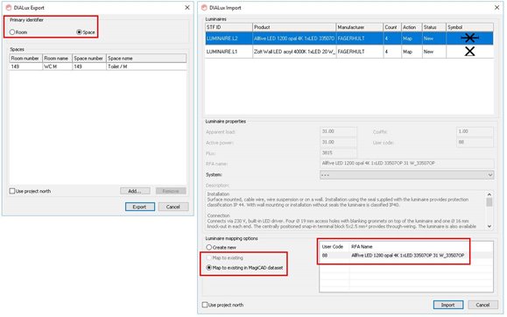
Task: Click the Space number column header
Action: point(89,58)
